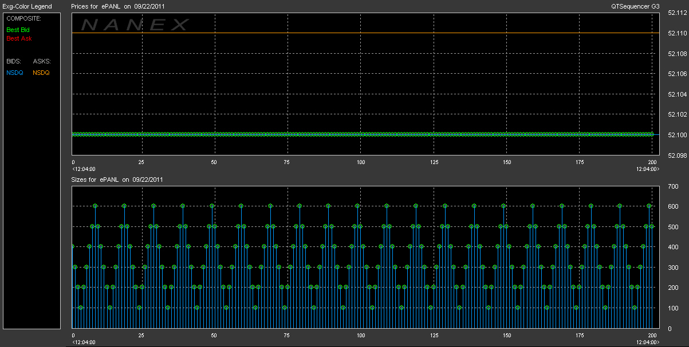
Task: Click the 50 tick under Sizes chart
Action: coord(214,336)
